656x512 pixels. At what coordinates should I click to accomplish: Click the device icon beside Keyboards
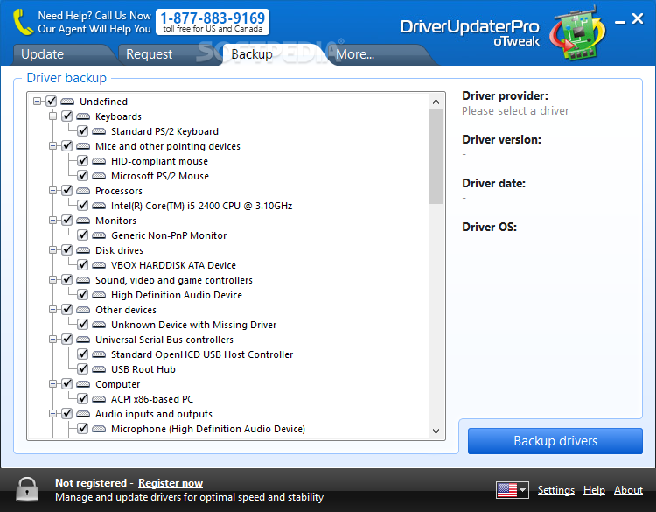tap(83, 116)
